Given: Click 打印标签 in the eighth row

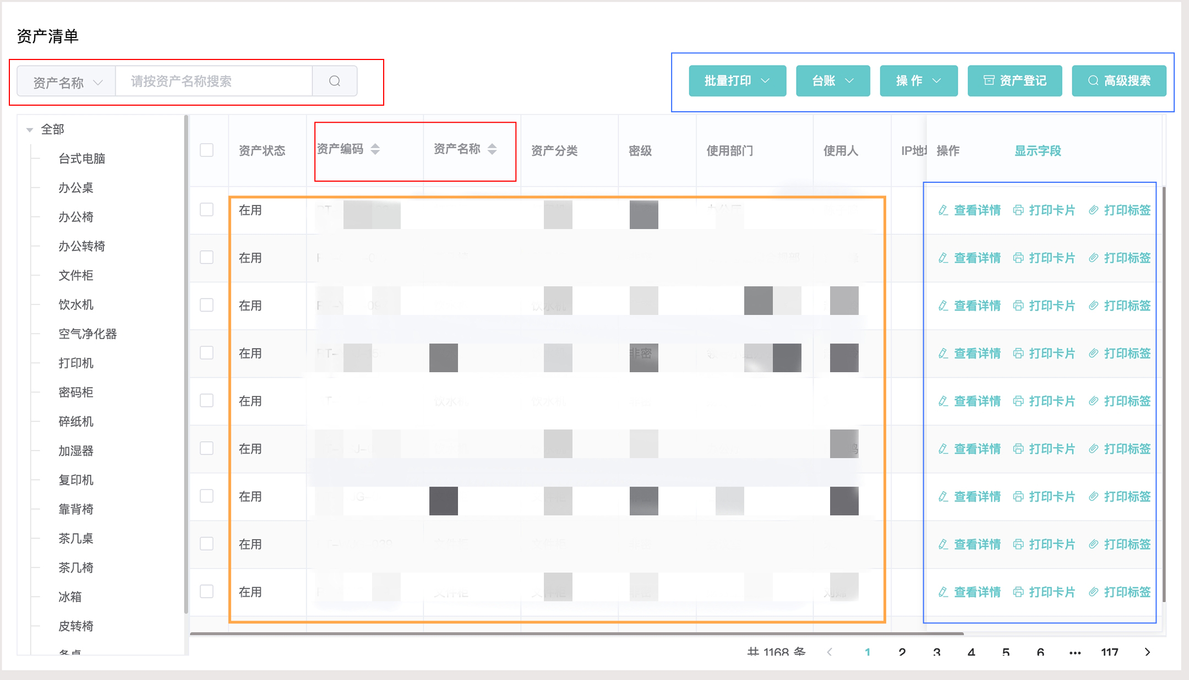Looking at the screenshot, I should [1120, 544].
